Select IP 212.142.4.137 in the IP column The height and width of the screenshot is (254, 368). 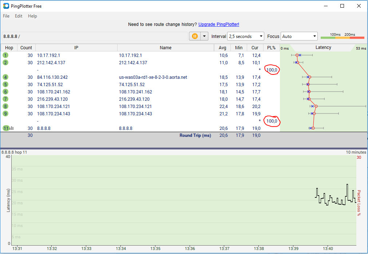click(x=51, y=63)
